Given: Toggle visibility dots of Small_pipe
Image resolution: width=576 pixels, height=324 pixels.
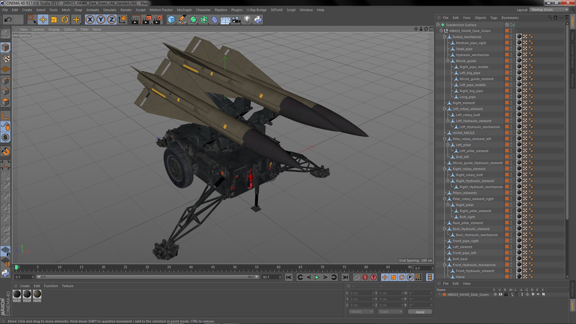Looking at the screenshot, I should pos(511,49).
